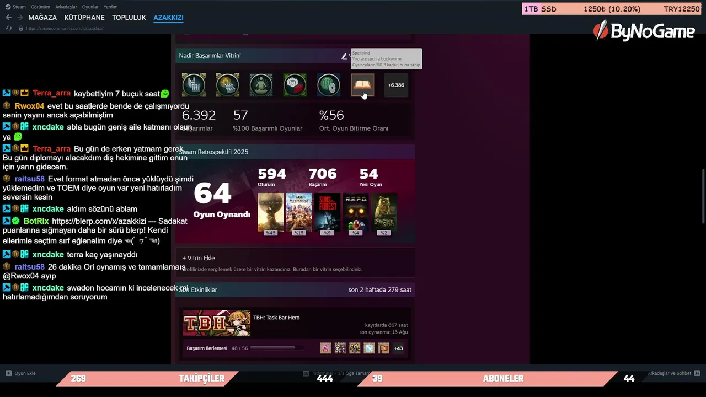Open downloads with the download tray icon
The height and width of the screenshot is (397, 706).
pos(306,373)
